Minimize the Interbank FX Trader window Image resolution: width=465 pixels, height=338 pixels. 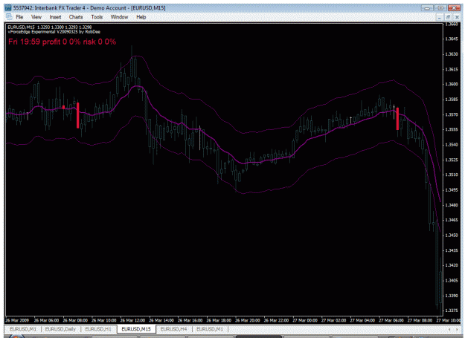point(427,7)
